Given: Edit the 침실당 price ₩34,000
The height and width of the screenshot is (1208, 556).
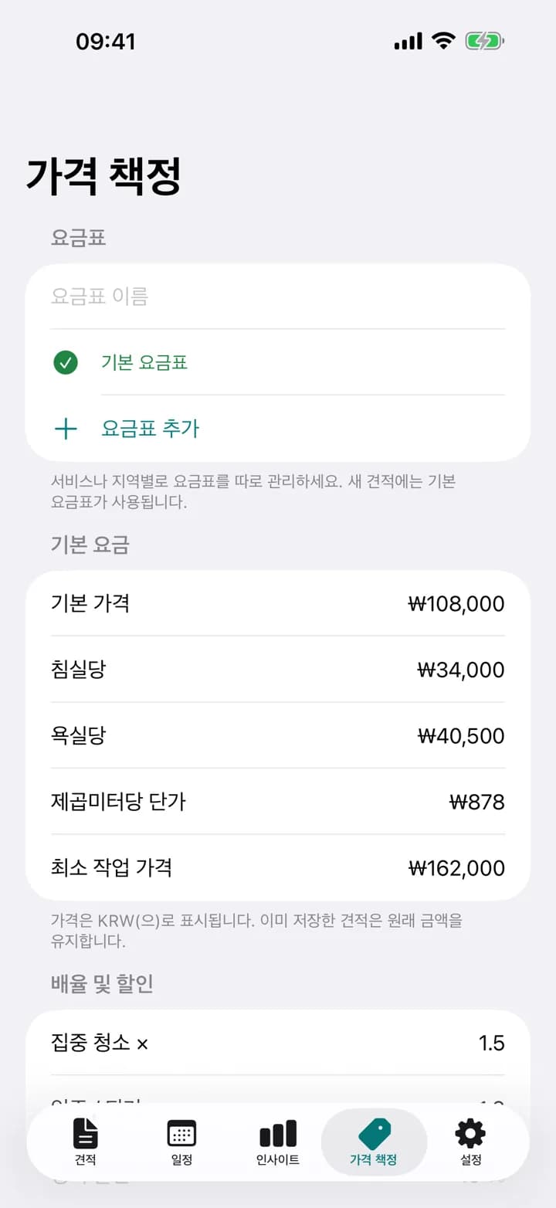Looking at the screenshot, I should [x=461, y=670].
